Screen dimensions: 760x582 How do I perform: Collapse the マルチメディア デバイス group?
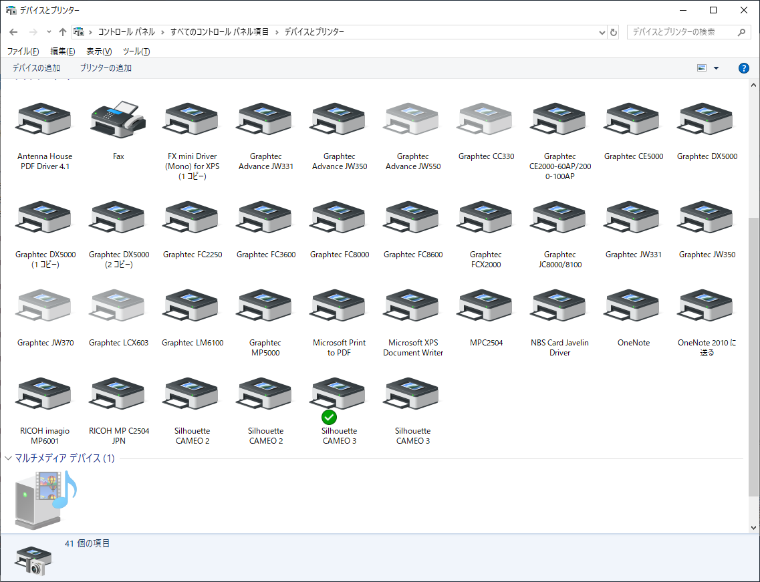click(8, 458)
